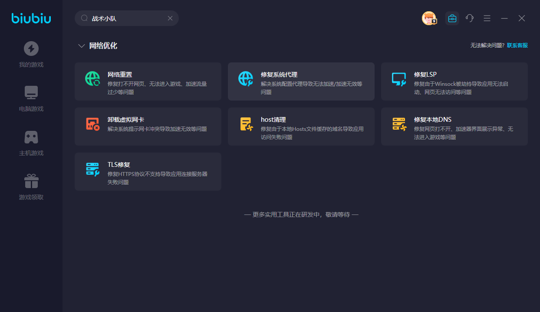The image size is (540, 312).
Task: Click the host清理 yellow document icon
Action: click(246, 124)
